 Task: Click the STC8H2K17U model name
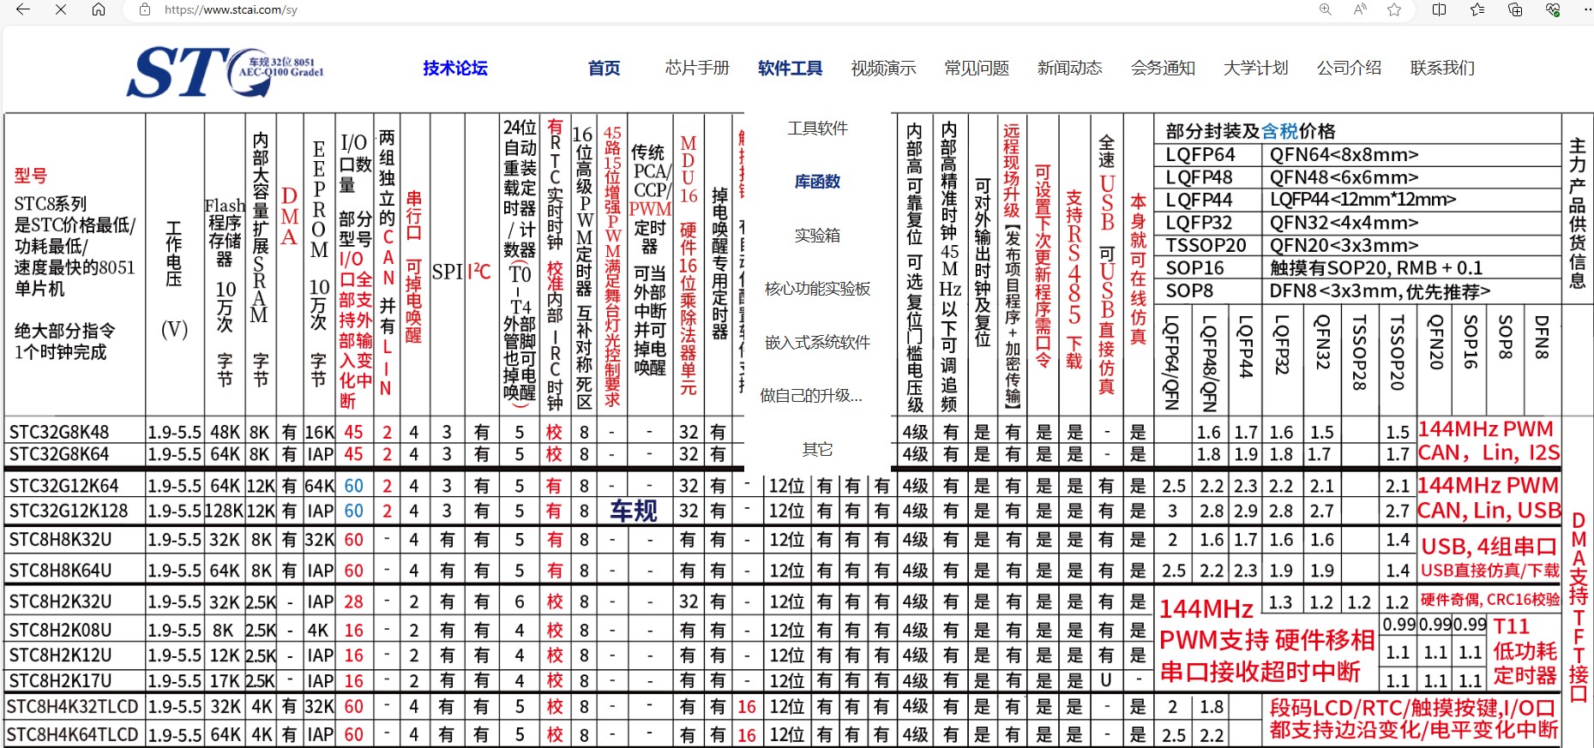point(60,681)
